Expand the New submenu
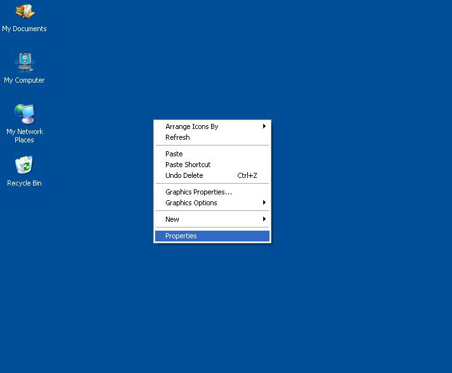 point(212,219)
